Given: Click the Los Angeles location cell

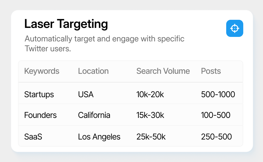Looking at the screenshot, I should click(x=99, y=137).
